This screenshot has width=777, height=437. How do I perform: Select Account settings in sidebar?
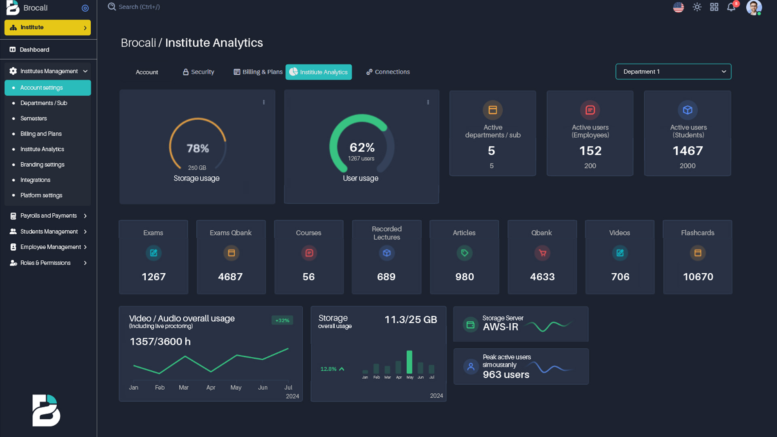tap(48, 88)
